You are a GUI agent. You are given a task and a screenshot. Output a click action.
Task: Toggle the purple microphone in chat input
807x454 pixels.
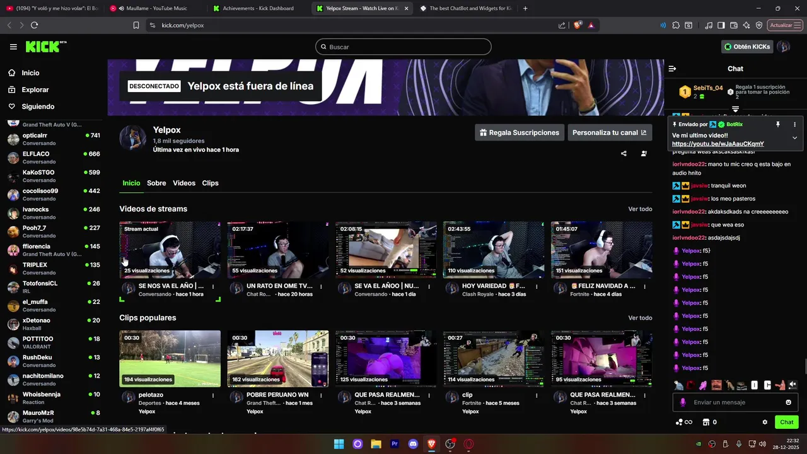683,402
